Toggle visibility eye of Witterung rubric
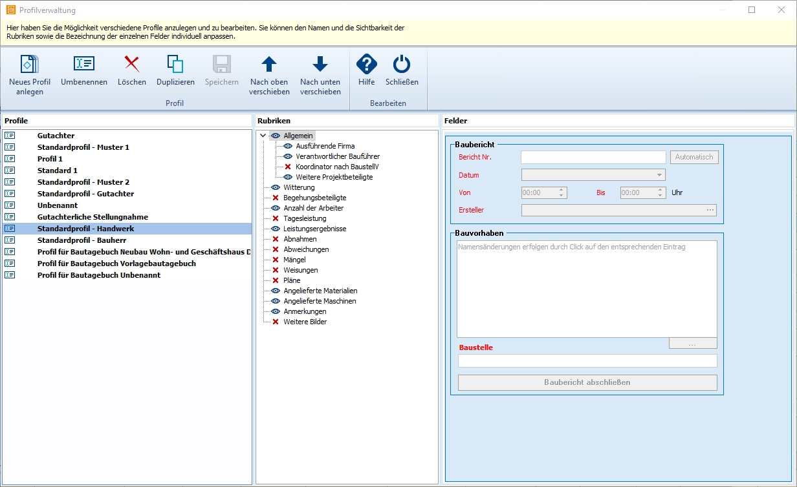 pos(276,187)
